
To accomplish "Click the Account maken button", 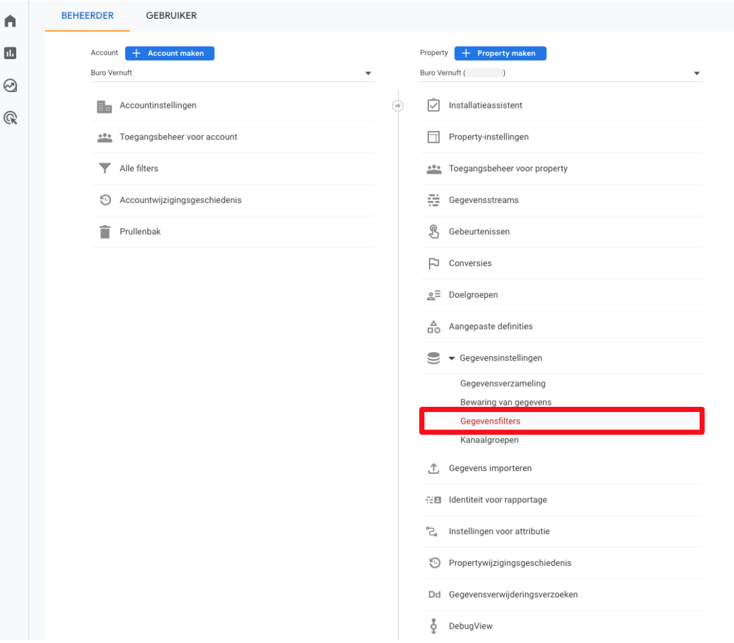I will click(169, 53).
